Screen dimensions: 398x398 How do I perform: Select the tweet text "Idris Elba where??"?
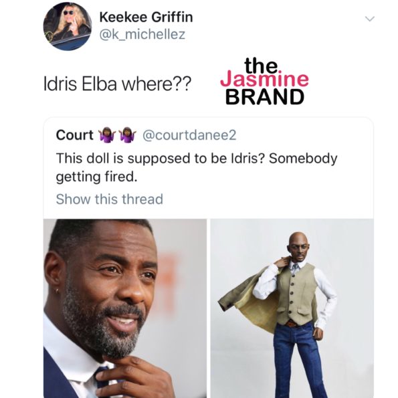point(117,84)
